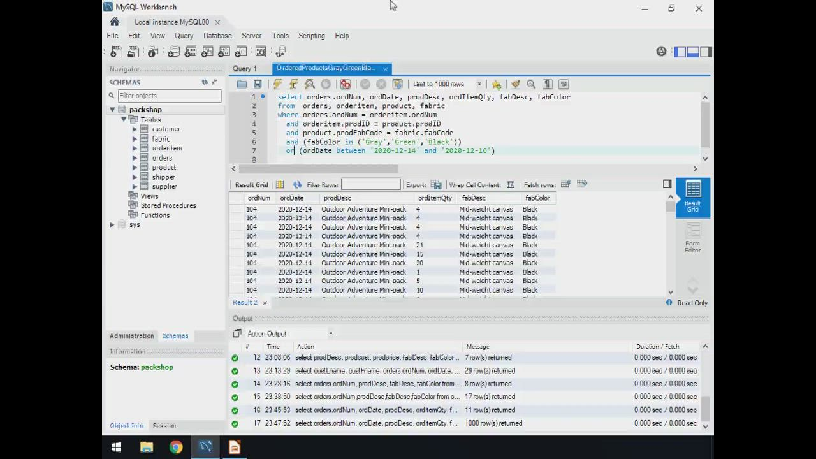The width and height of the screenshot is (816, 459).
Task: Save the SQL script with the floppy disk icon
Action: click(x=258, y=84)
